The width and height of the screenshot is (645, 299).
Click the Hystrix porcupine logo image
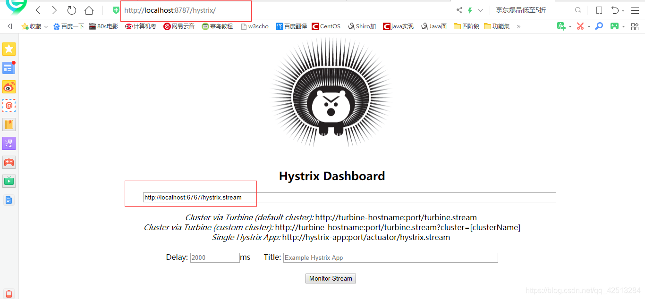click(x=331, y=92)
